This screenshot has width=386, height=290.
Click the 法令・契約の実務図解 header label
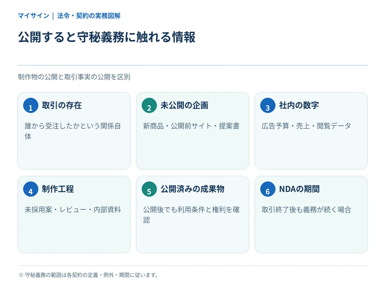point(89,16)
